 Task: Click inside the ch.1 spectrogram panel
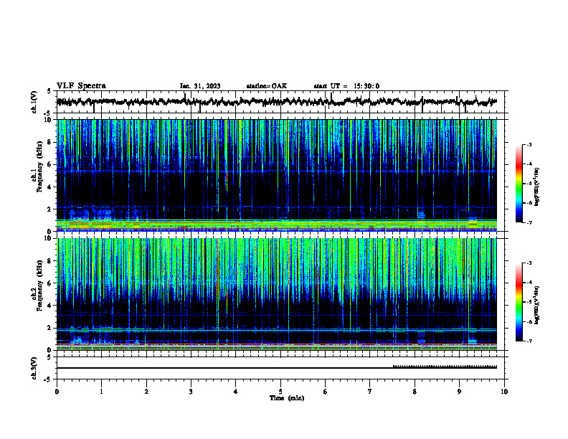(x=277, y=175)
